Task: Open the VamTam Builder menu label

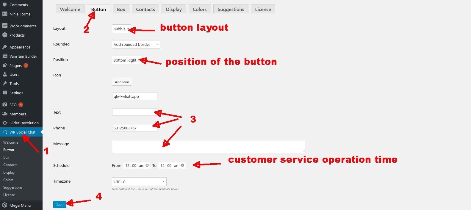Action: 23,57
